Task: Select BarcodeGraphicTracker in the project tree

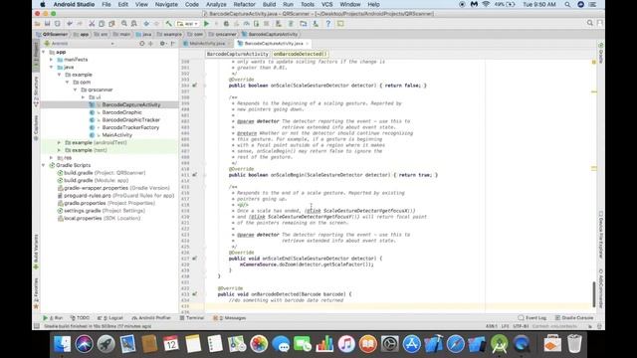Action: pos(130,120)
